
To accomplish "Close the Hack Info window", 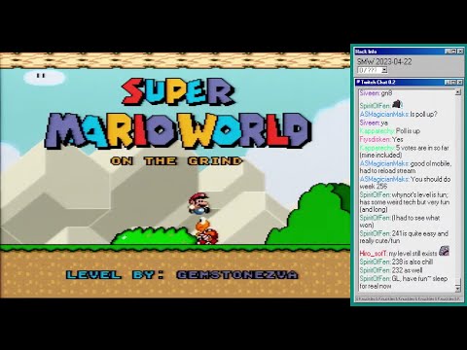I will click(460, 52).
